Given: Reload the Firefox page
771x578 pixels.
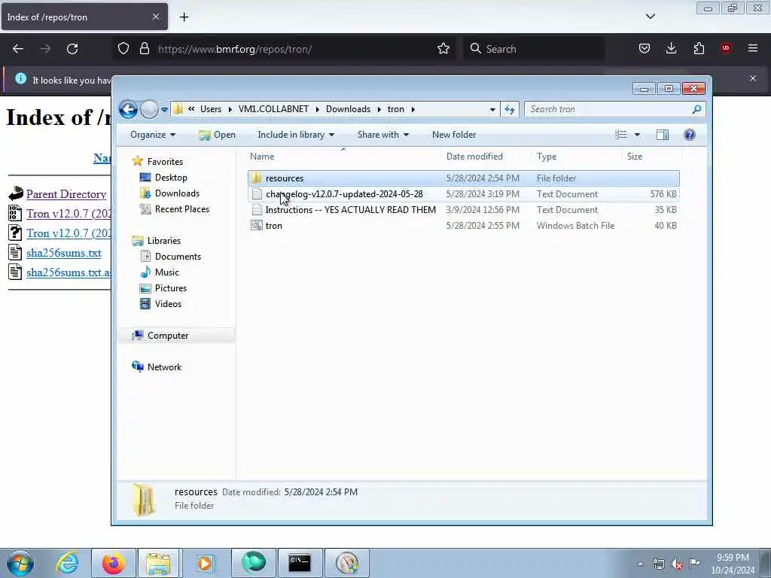Looking at the screenshot, I should pyautogui.click(x=72, y=49).
